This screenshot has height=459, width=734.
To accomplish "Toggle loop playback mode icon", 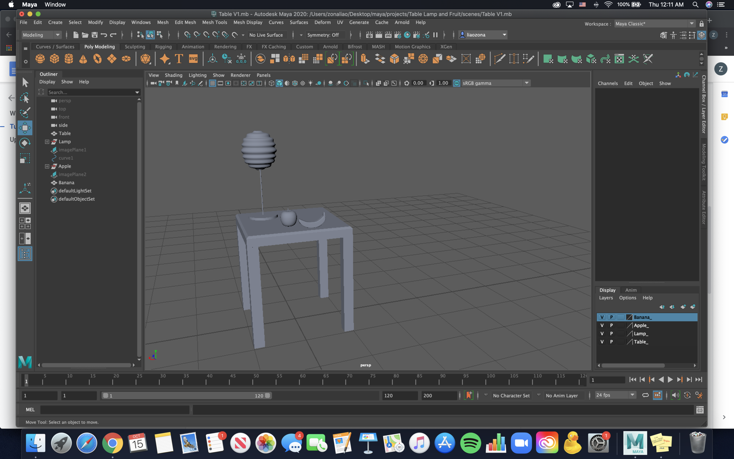I will [x=645, y=395].
